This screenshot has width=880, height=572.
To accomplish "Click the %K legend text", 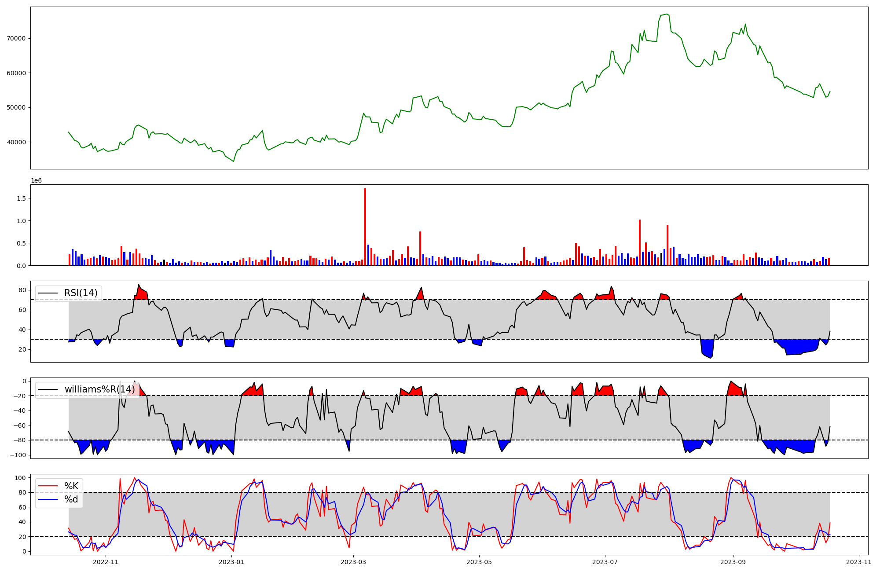I will click(x=71, y=486).
